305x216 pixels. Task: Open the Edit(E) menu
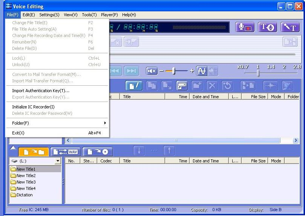tap(29, 15)
